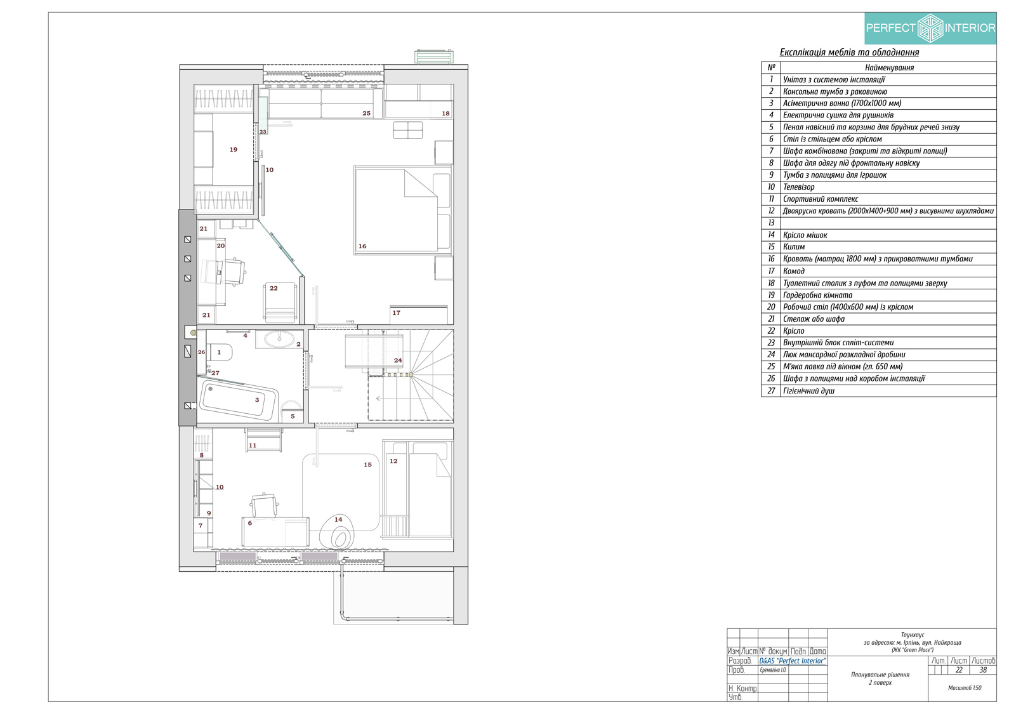Viewport: 1009px width, 714px height.
Task: Select the attic ladder hatch labeled 24
Action: coord(365,351)
